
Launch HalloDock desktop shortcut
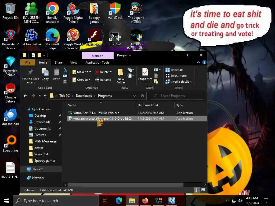click(x=115, y=11)
